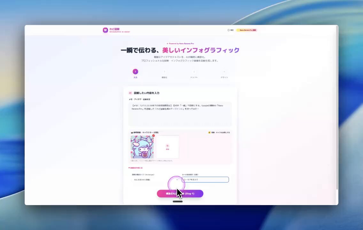Viewport: 363px width, 230px height.
Task: Click the pencil icon next to 出題 checkbox
Action: click(x=209, y=132)
